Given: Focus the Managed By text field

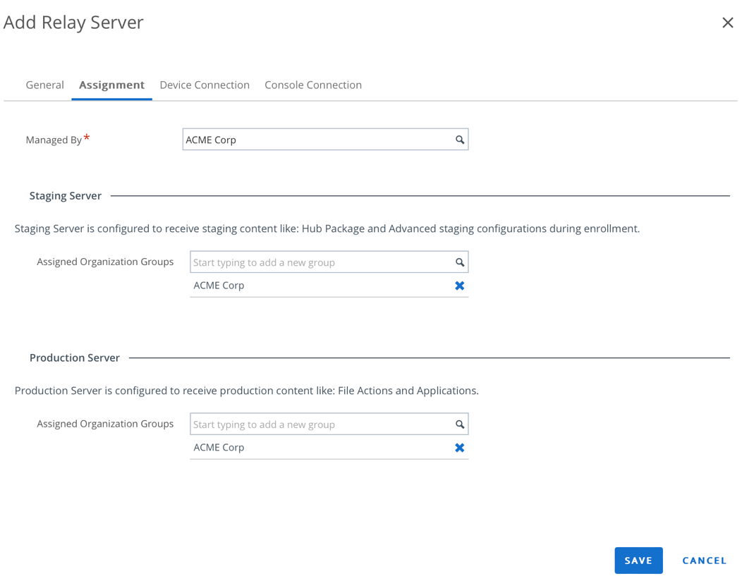Looking at the screenshot, I should click(317, 140).
